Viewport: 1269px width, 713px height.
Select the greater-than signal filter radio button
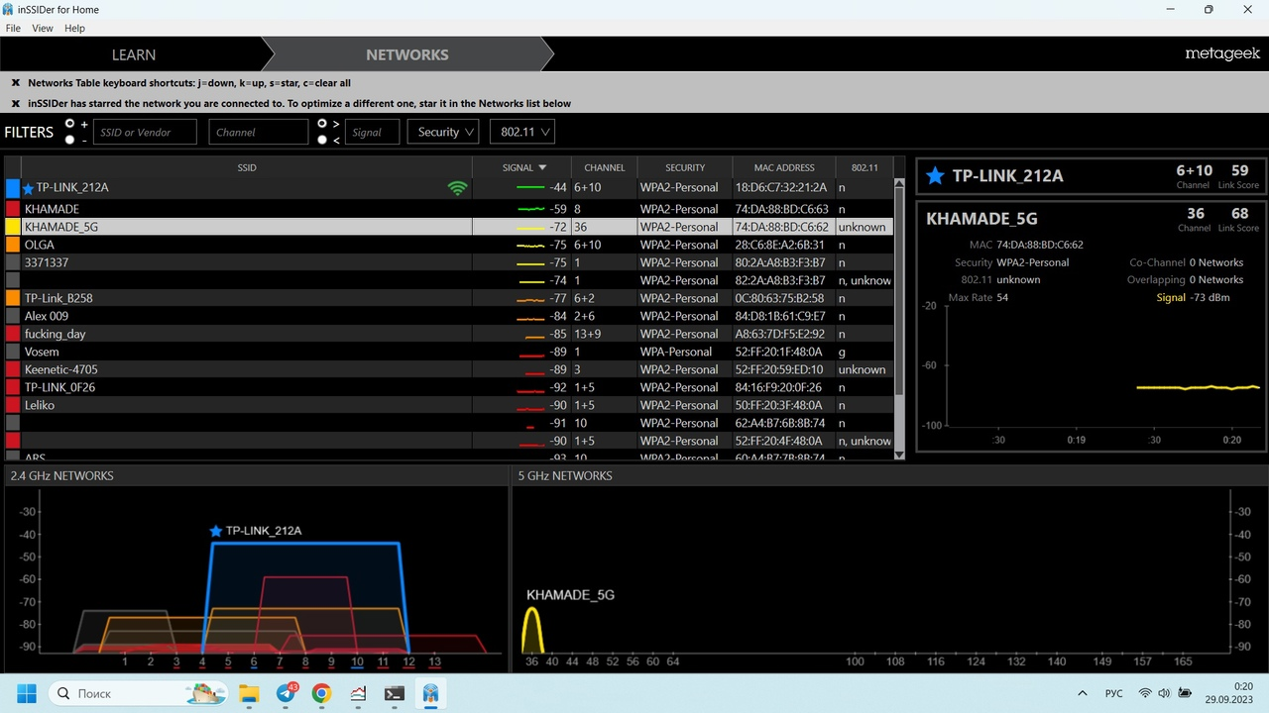pos(322,124)
